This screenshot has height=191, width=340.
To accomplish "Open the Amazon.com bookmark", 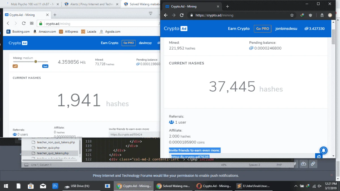I will pyautogui.click(x=44, y=32).
